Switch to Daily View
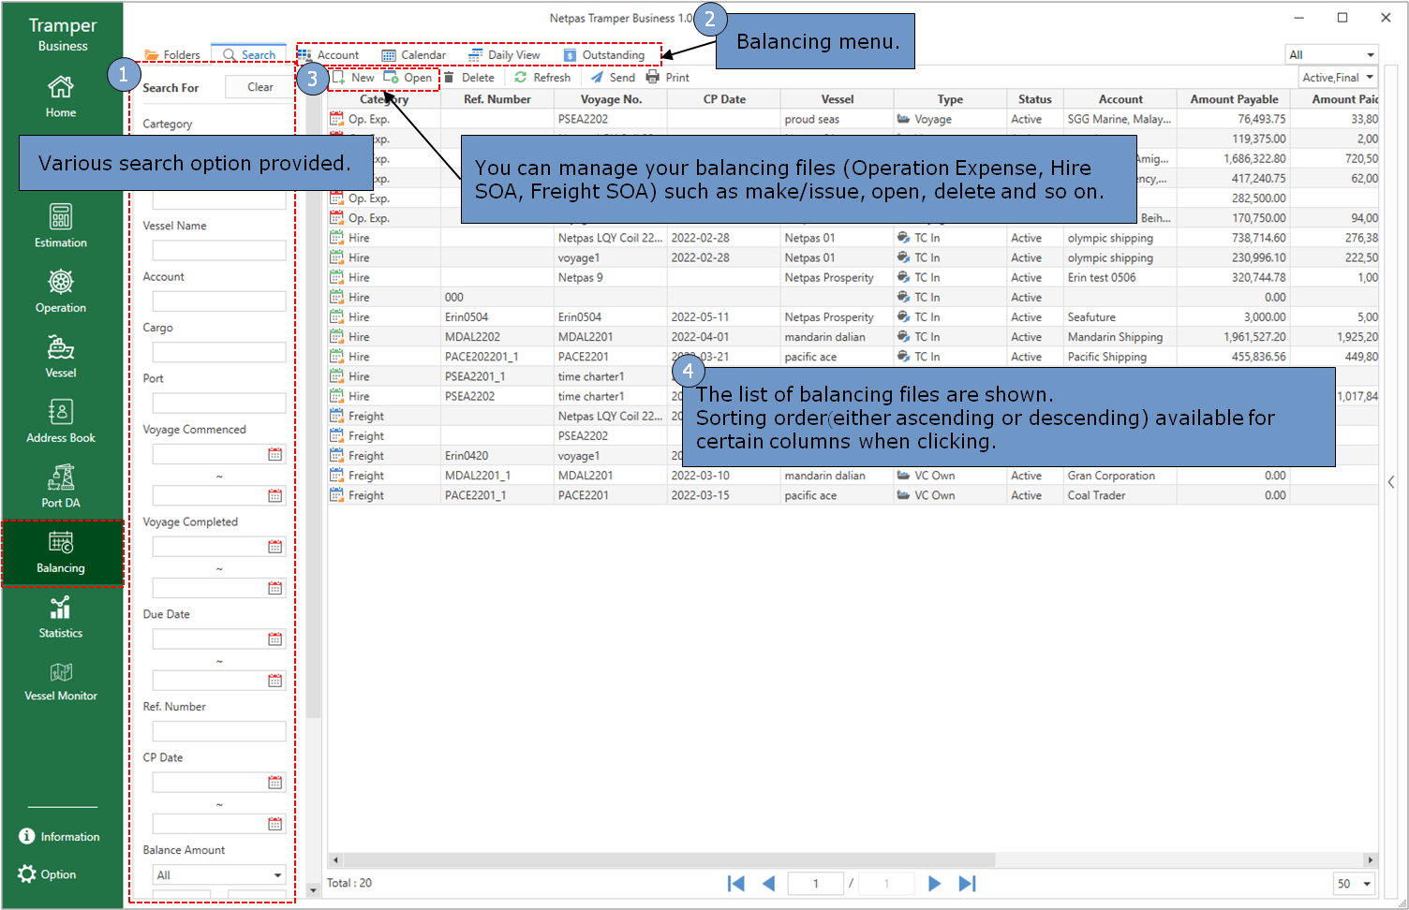The width and height of the screenshot is (1409, 910). 505,55
